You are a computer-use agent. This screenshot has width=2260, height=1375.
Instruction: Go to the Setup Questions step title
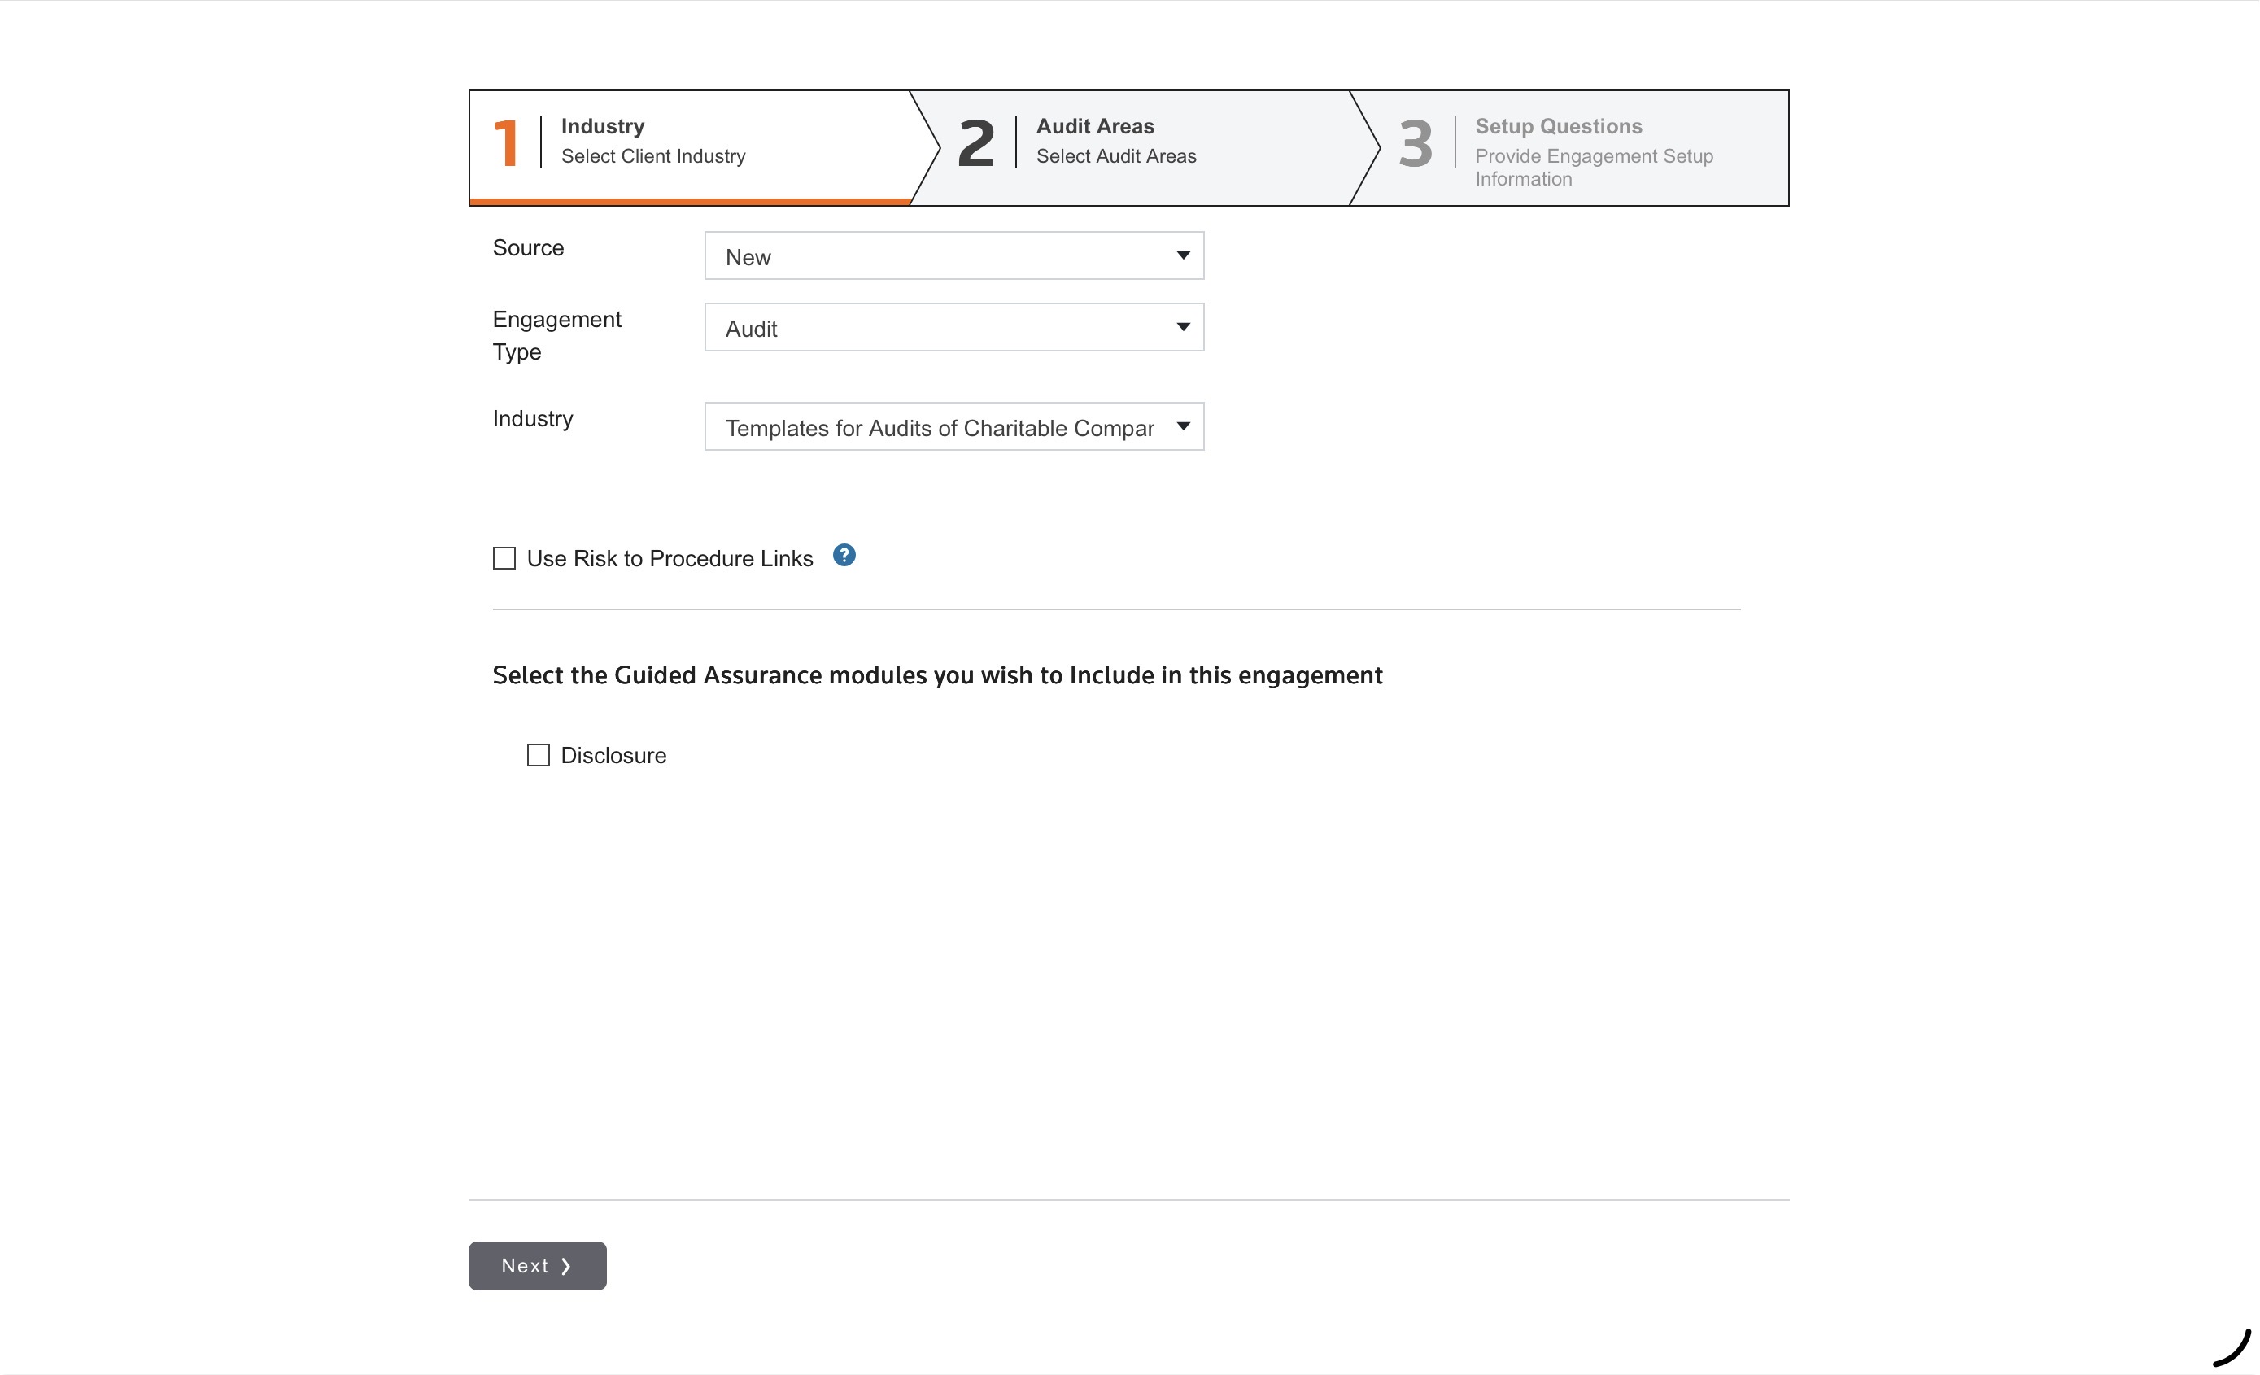pyautogui.click(x=1559, y=125)
